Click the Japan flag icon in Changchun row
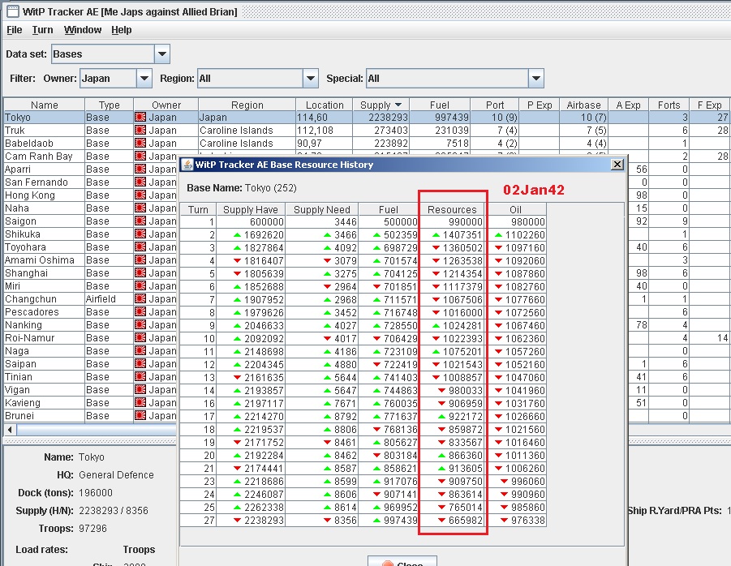Image resolution: width=731 pixels, height=566 pixels. [x=140, y=298]
